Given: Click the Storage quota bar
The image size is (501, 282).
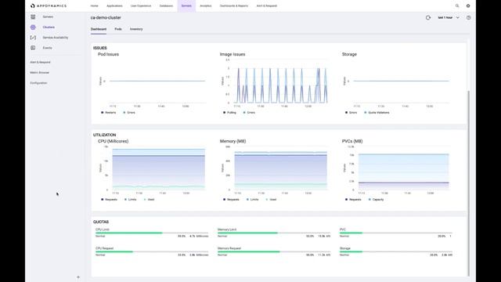Looking at the screenshot, I should coord(396,251).
